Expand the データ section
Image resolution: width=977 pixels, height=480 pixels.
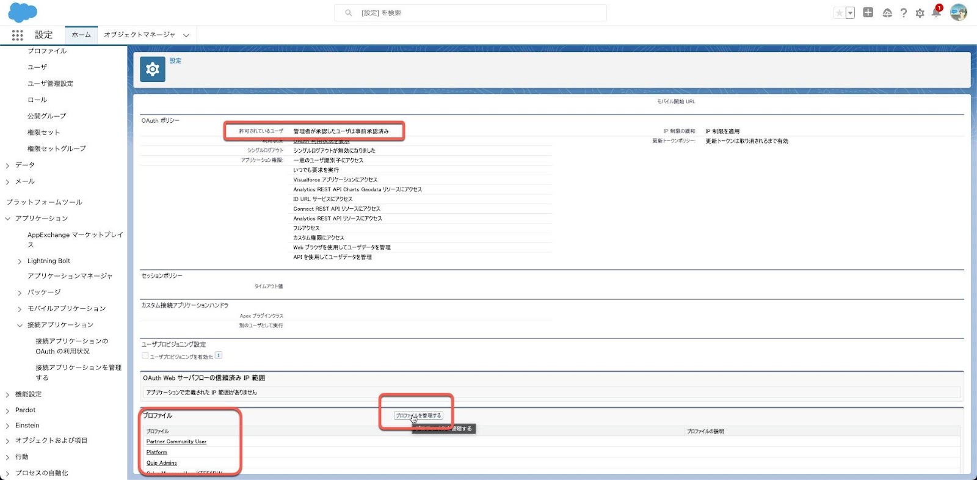tap(7, 165)
